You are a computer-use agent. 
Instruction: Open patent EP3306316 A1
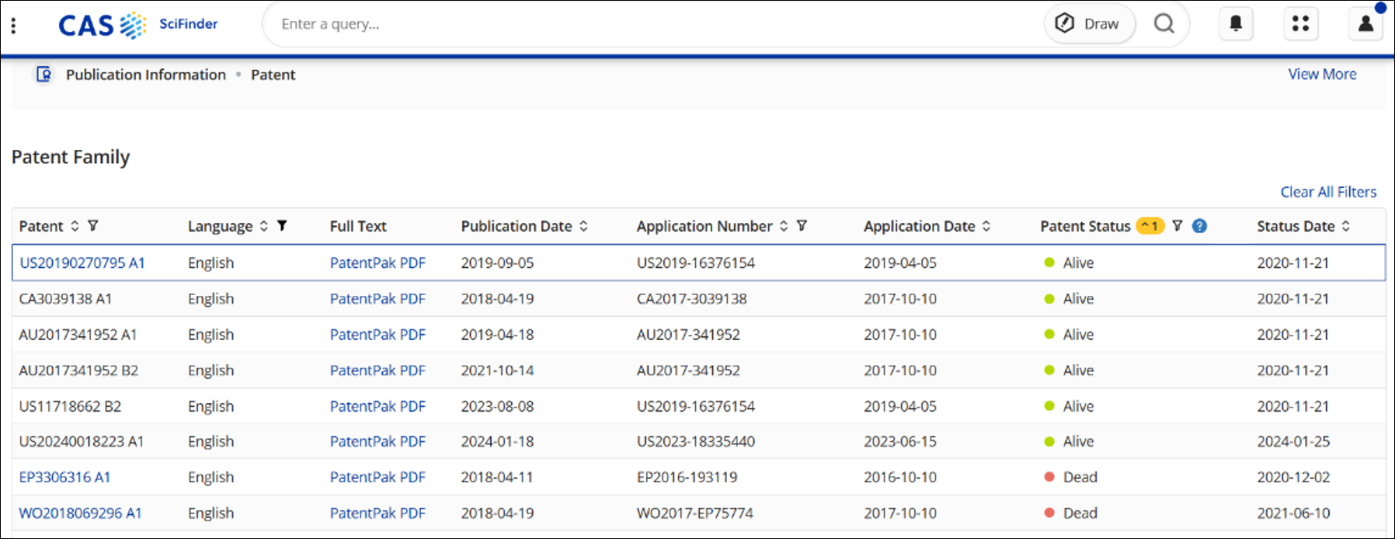pyautogui.click(x=64, y=478)
